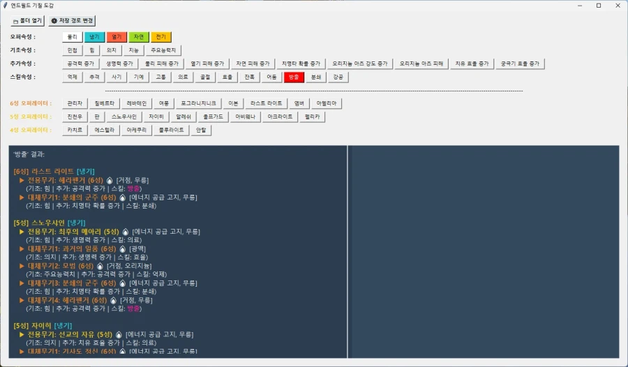Viewport: 628px width, 367px height.
Task: Select the 의료 skill attribute button
Action: pos(183,77)
